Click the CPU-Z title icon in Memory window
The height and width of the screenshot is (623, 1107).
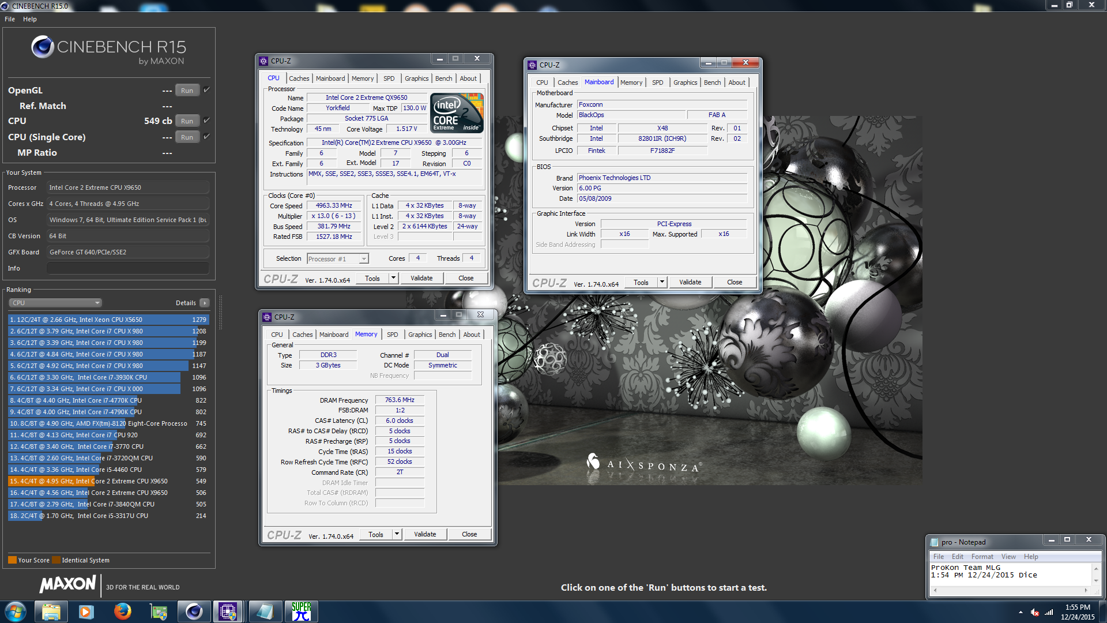[x=267, y=317]
